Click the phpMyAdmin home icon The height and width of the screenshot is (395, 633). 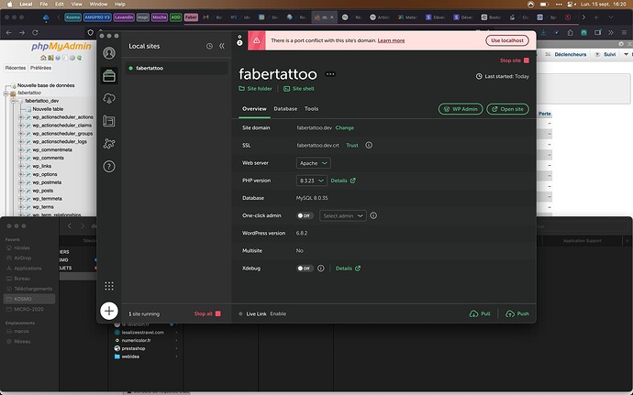[x=43, y=58]
